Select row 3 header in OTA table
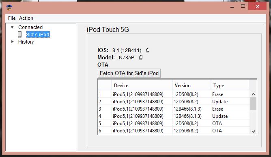This screenshot has width=271, height=157. [x=105, y=109]
